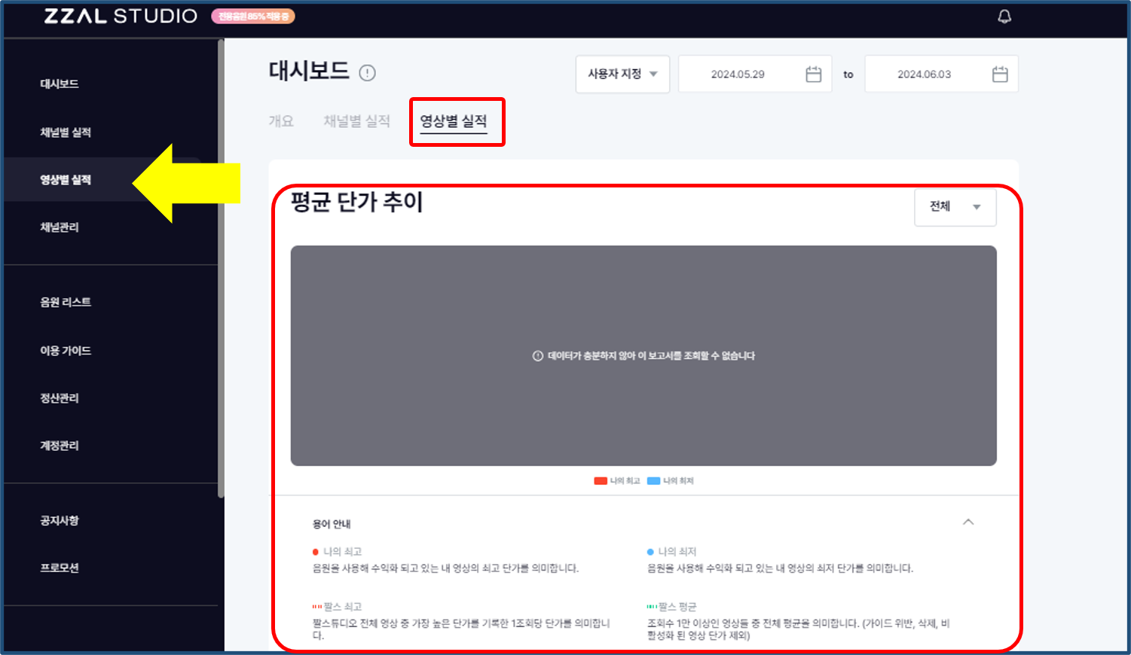
Task: Click the notification bell icon
Action: pyautogui.click(x=1005, y=16)
